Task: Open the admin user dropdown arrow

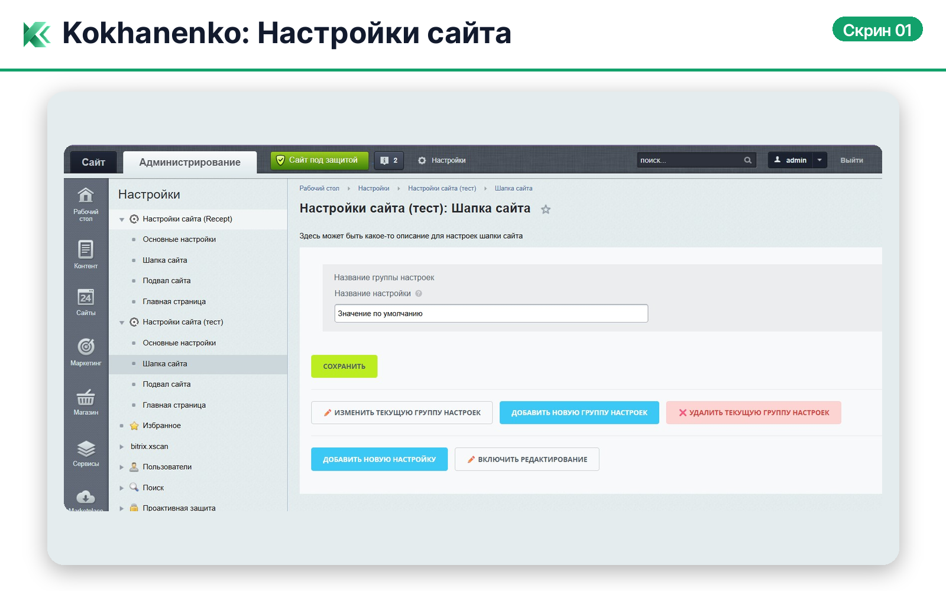Action: (x=819, y=160)
